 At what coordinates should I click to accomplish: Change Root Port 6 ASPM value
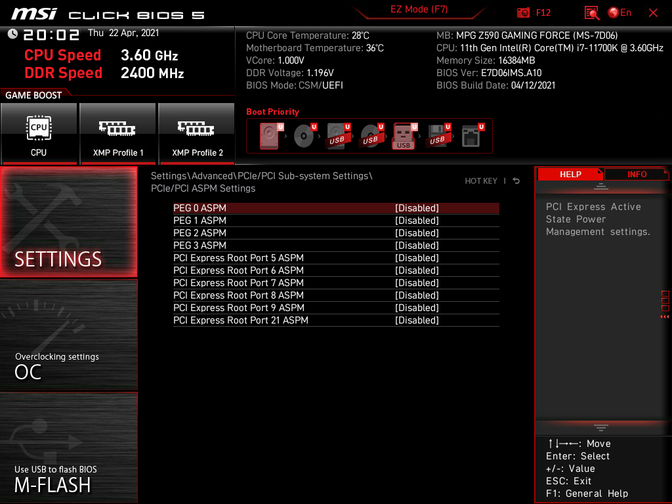click(x=417, y=270)
